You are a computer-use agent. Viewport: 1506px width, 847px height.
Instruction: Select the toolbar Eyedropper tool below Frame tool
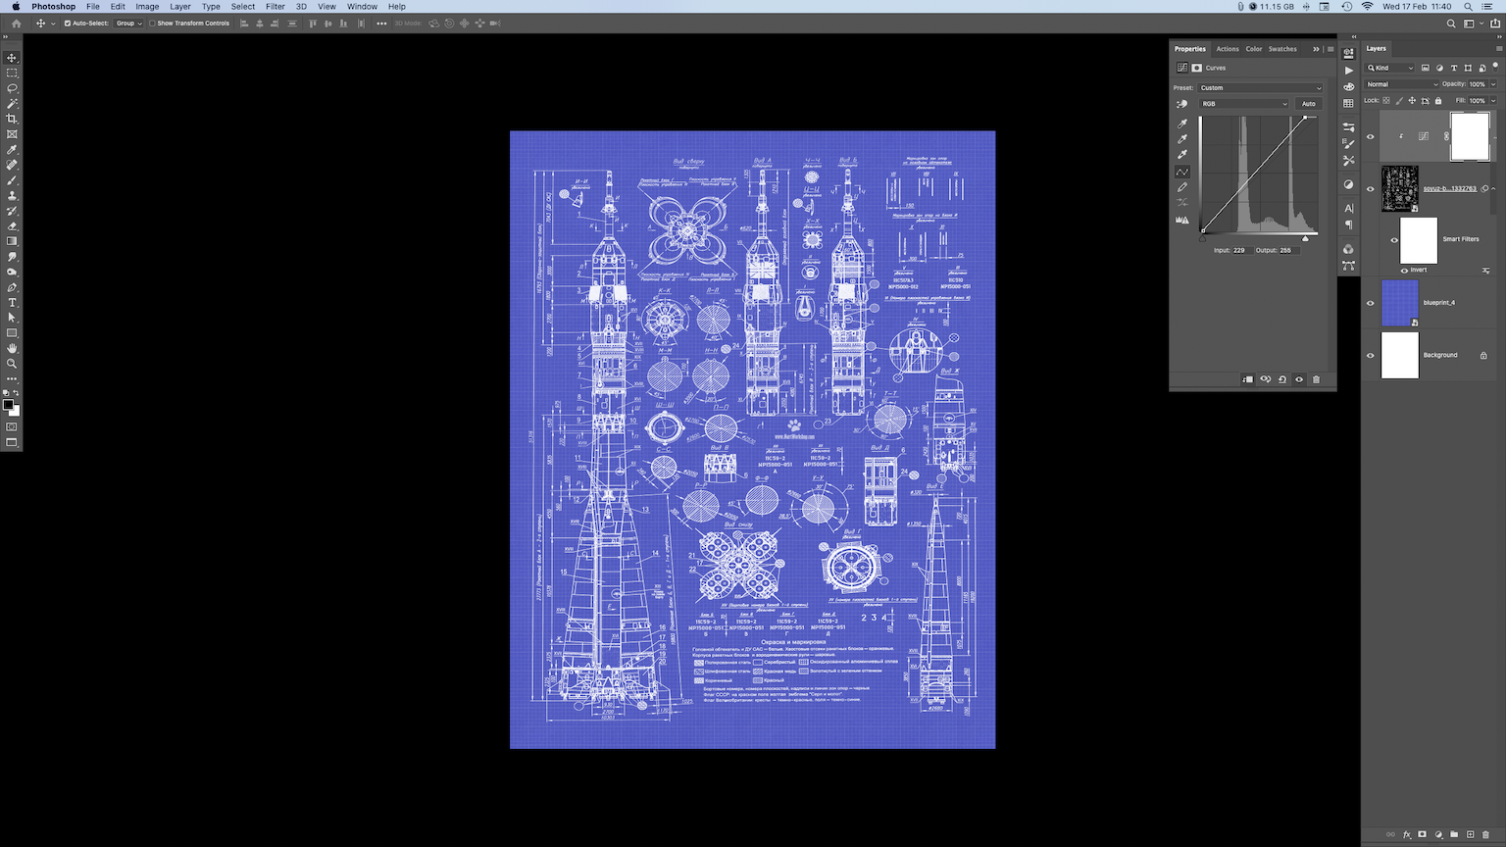(12, 150)
